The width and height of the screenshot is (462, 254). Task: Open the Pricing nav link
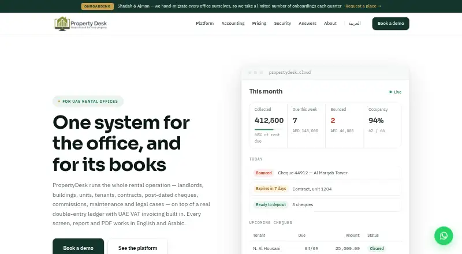259,23
